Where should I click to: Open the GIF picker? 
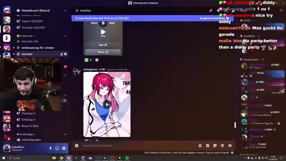tap(207, 145)
